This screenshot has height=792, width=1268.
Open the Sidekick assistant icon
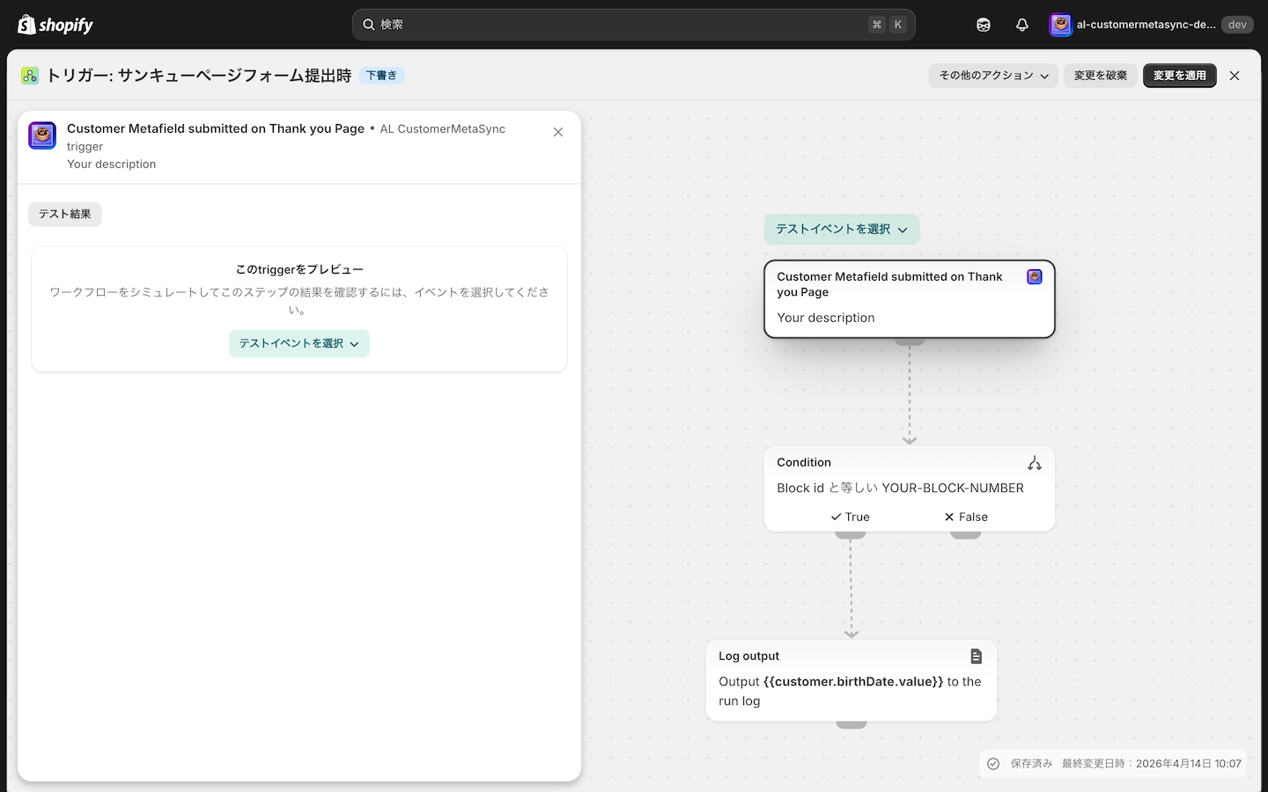984,25
